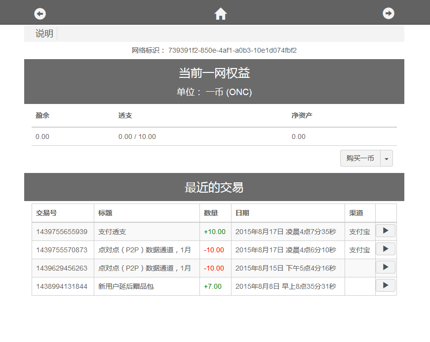Click the 日期 column header
The image size is (430, 342).
(242, 213)
